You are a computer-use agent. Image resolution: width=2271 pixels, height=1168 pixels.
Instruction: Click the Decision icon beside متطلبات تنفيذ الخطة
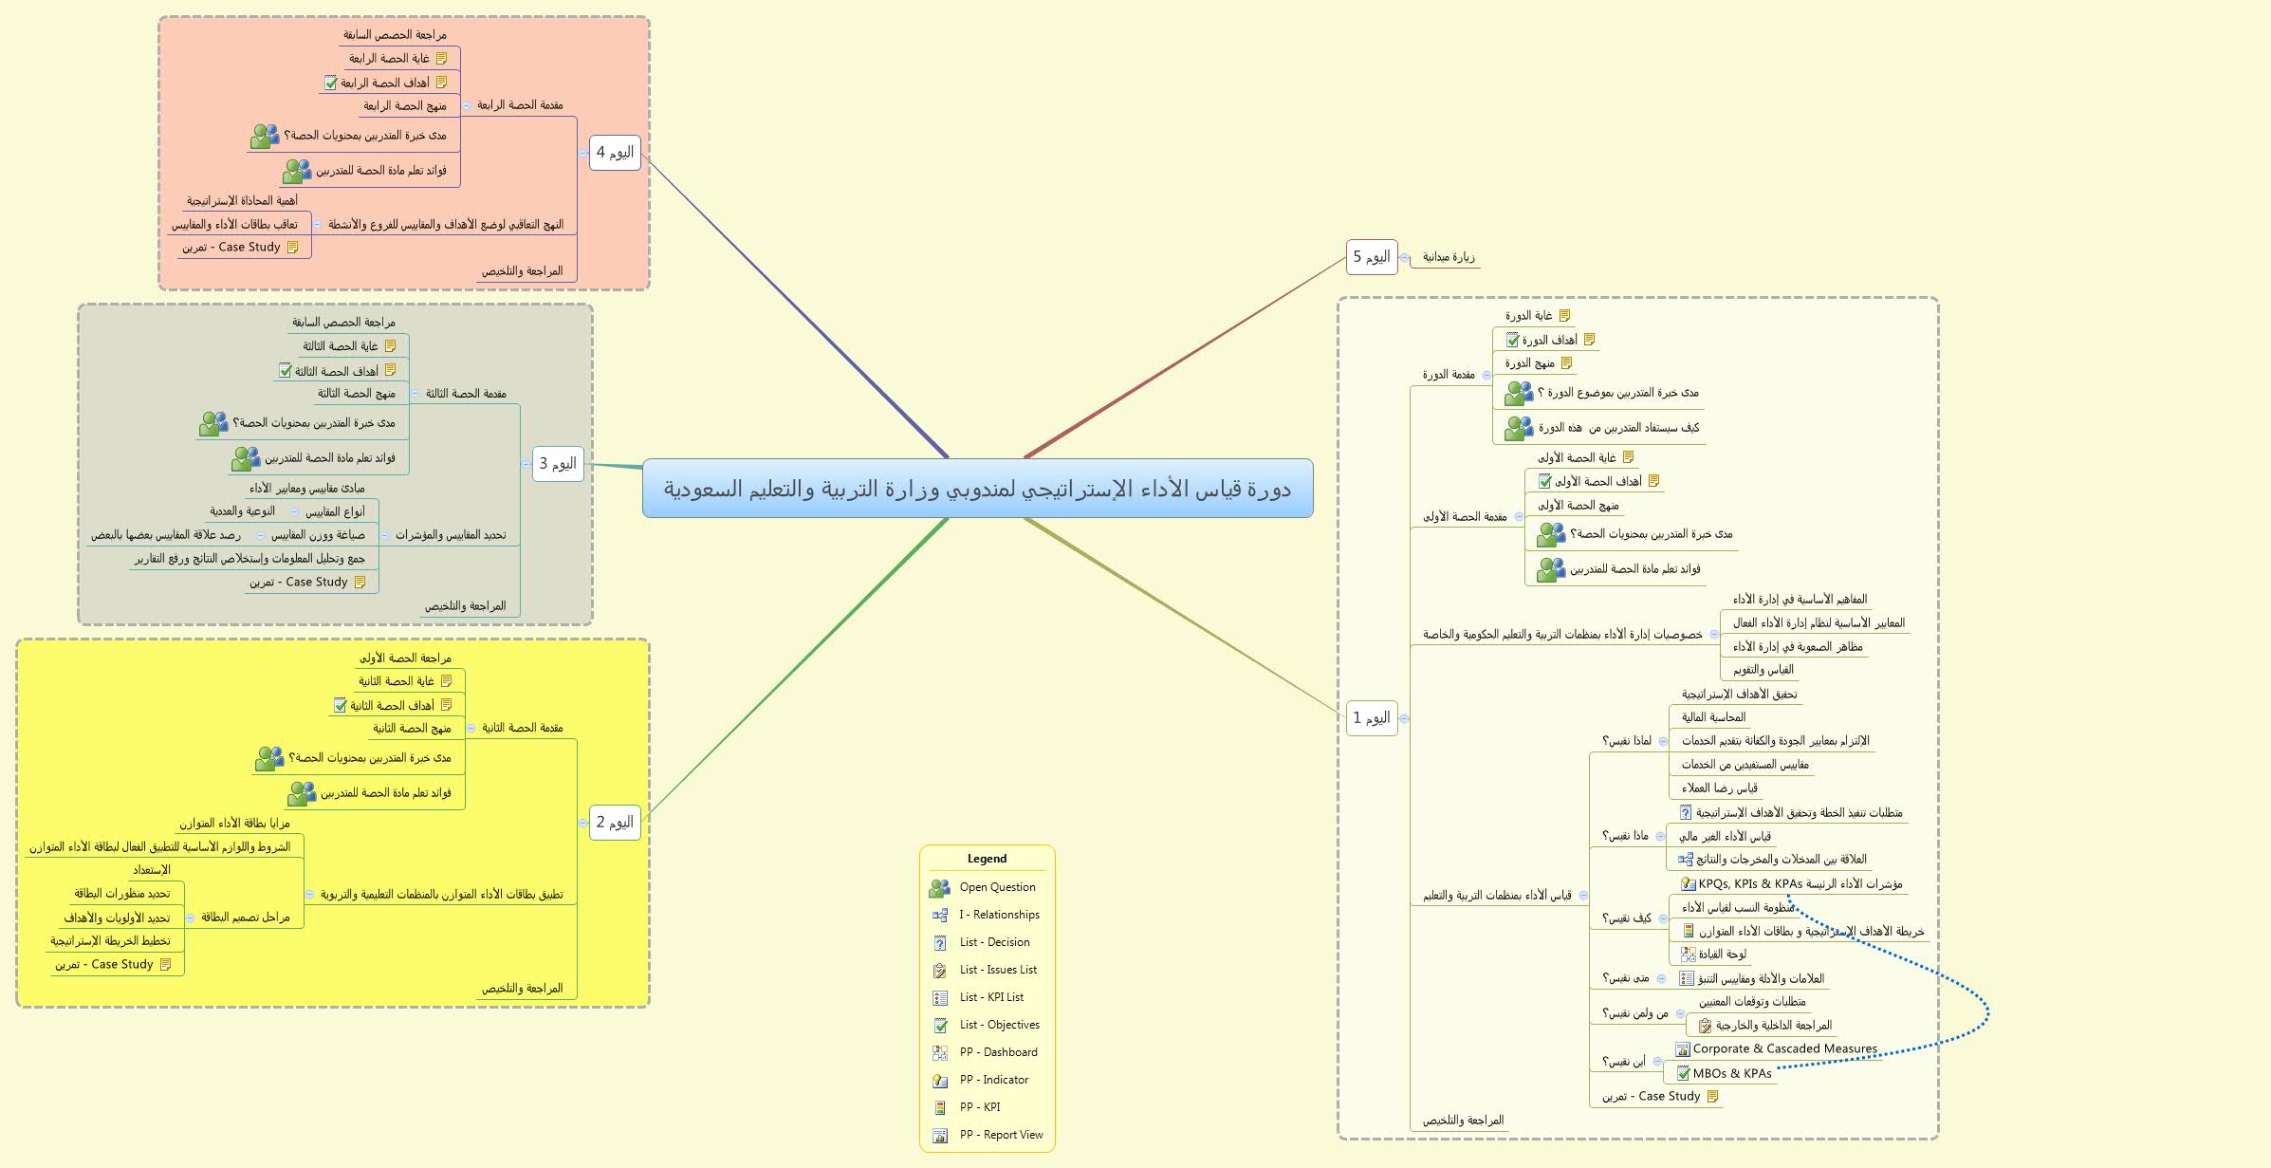coord(1686,813)
